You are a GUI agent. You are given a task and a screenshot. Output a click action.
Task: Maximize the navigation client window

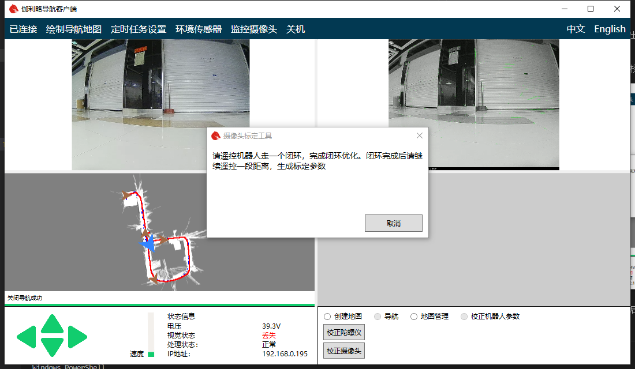point(591,9)
